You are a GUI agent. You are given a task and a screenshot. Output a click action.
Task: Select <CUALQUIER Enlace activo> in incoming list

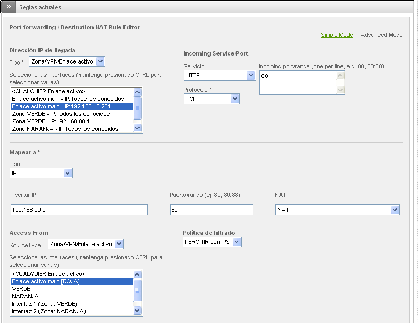[49, 91]
